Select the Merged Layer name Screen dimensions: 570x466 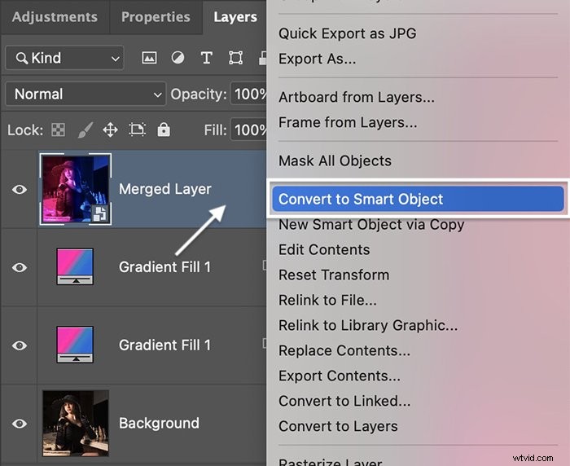click(x=165, y=189)
